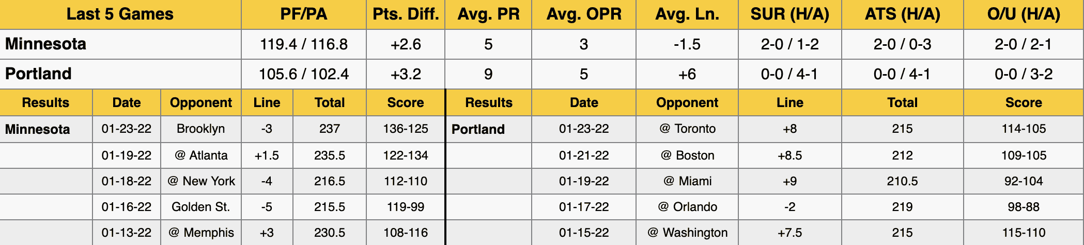Click the @ Washington opponent cell
Viewport: 1084px width, 245px height.
(687, 233)
